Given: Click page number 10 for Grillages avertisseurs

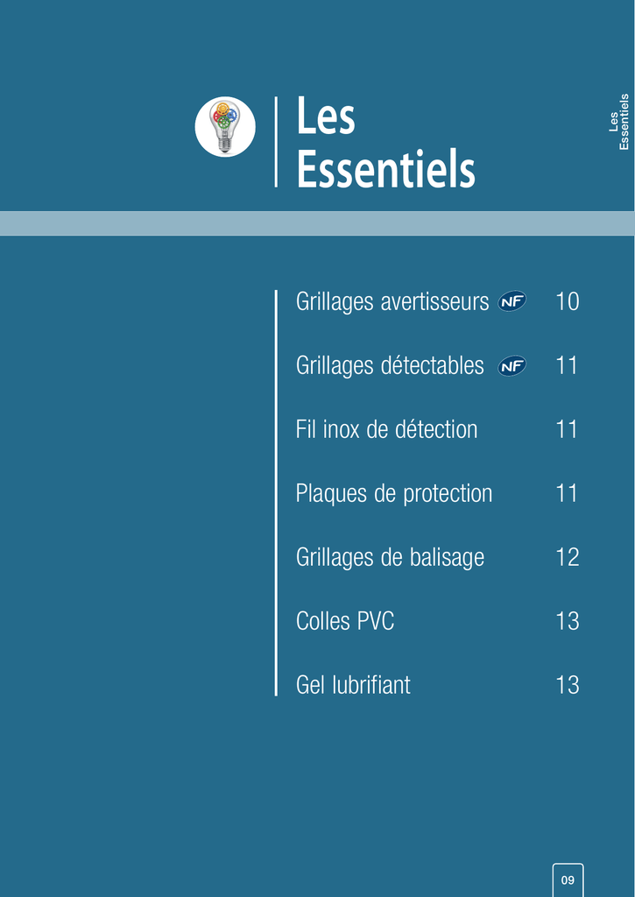Looking at the screenshot, I should (x=567, y=302).
